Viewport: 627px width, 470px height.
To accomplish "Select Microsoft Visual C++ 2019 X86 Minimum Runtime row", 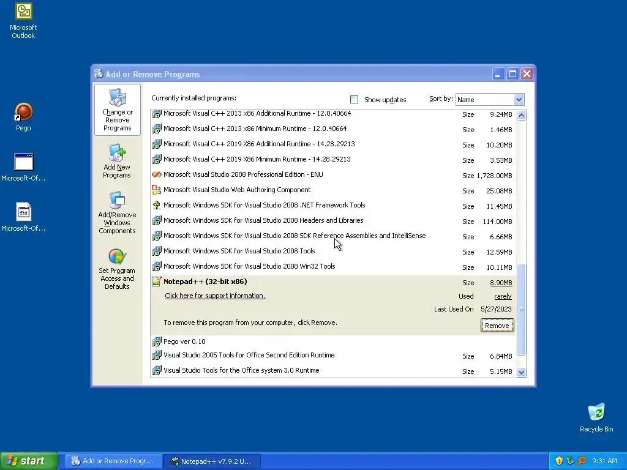I will point(334,160).
